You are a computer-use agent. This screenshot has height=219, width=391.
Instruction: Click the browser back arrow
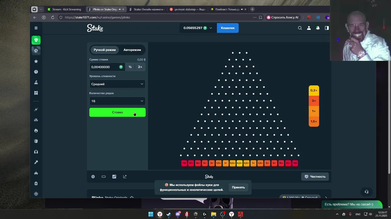click(35, 17)
